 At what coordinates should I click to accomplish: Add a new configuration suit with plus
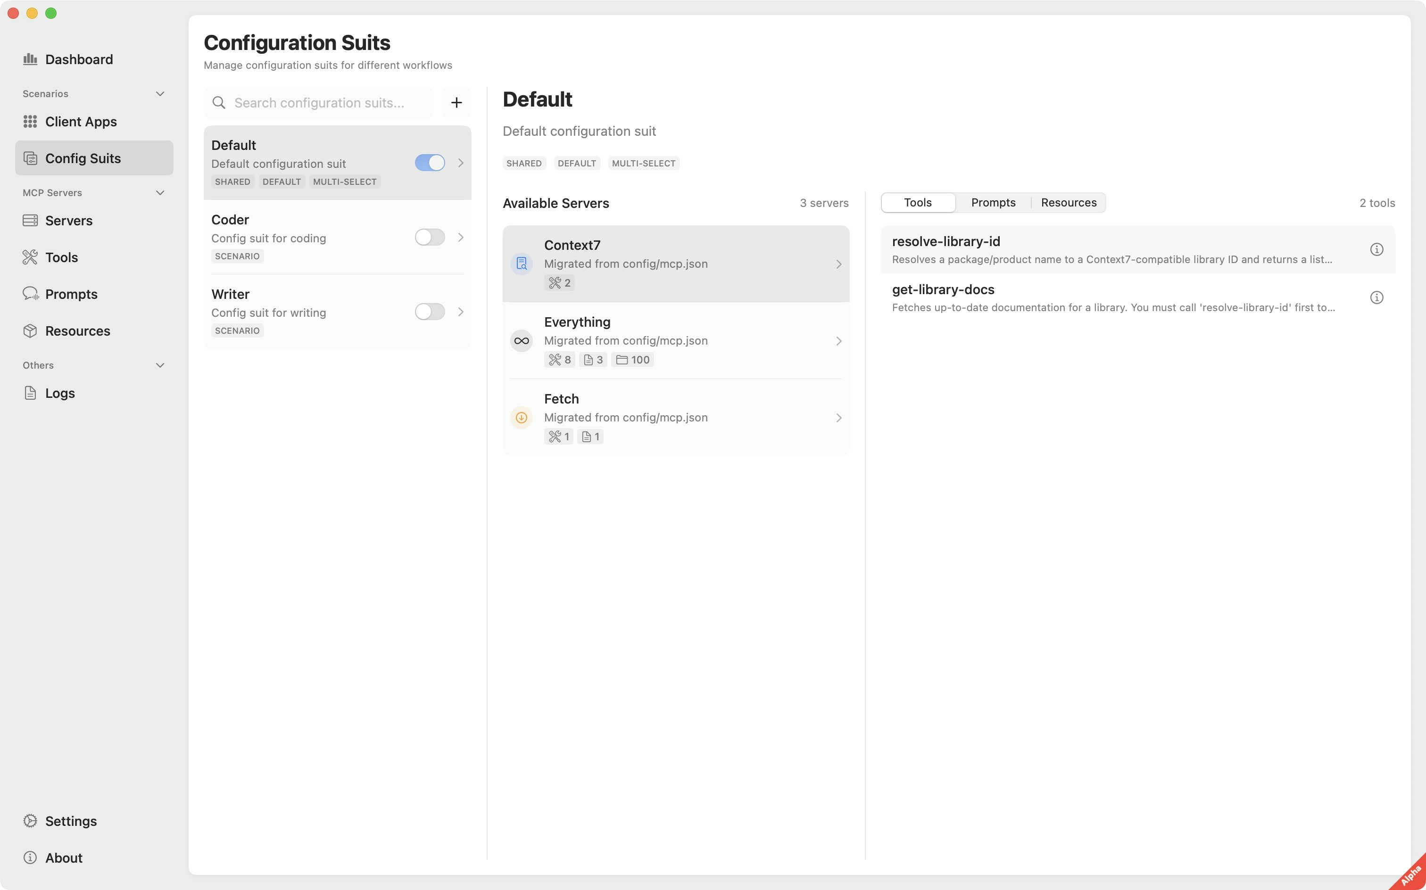[456, 102]
